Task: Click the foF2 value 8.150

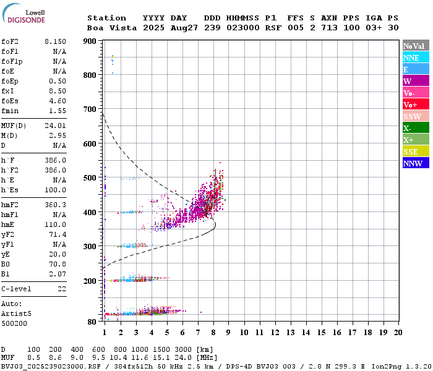Action: point(55,41)
